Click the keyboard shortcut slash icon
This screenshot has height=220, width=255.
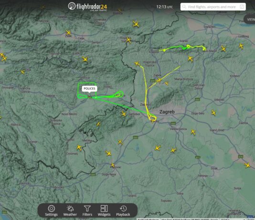(x=242, y=7)
